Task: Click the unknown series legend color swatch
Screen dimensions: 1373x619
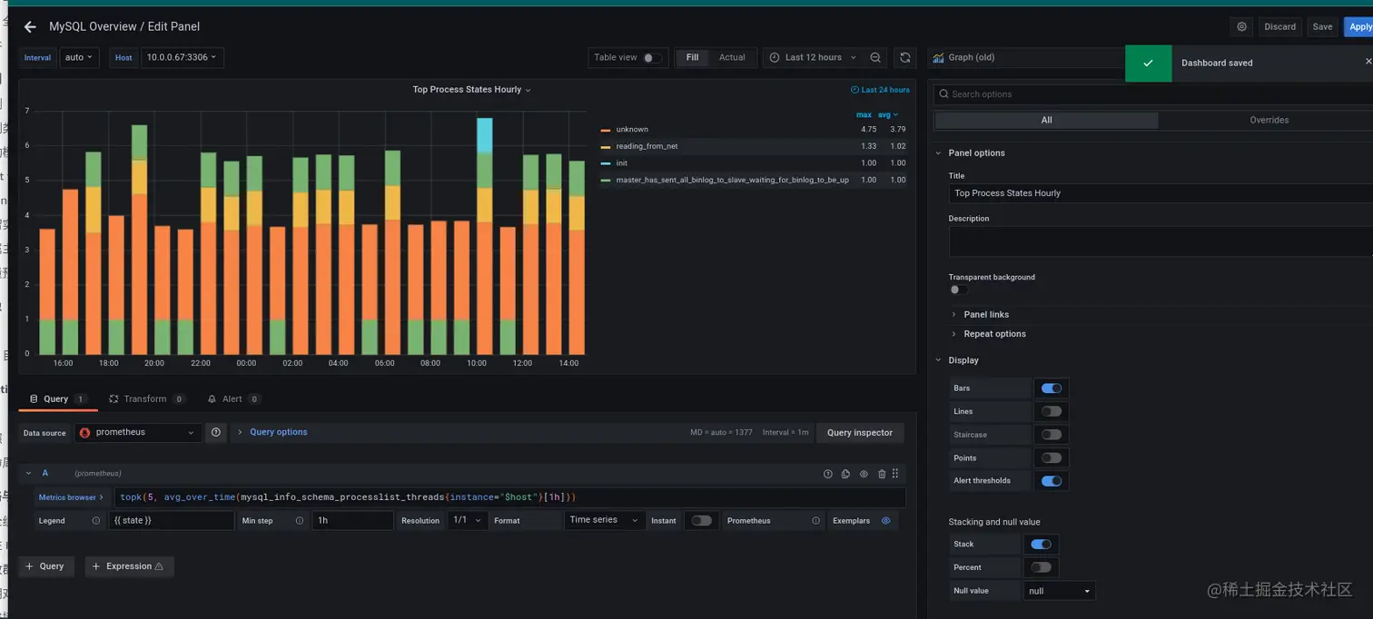Action: (x=606, y=130)
